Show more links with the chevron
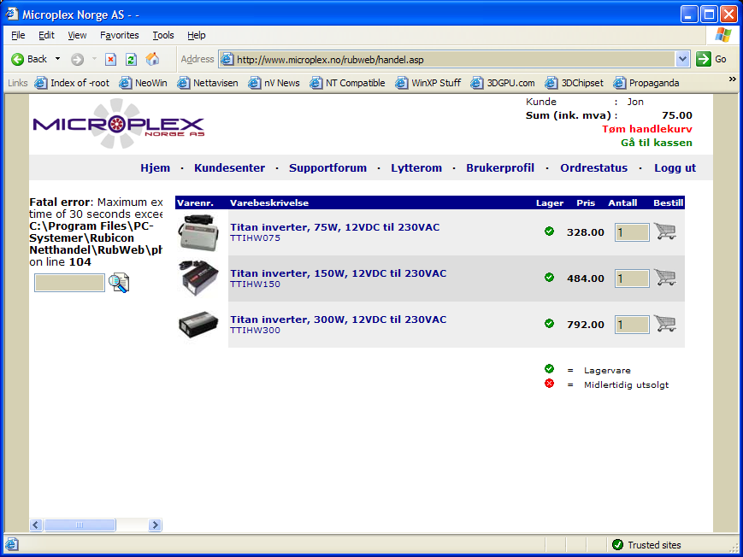 click(733, 79)
